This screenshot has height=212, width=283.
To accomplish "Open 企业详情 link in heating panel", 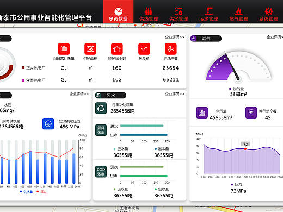I will 175,37.
